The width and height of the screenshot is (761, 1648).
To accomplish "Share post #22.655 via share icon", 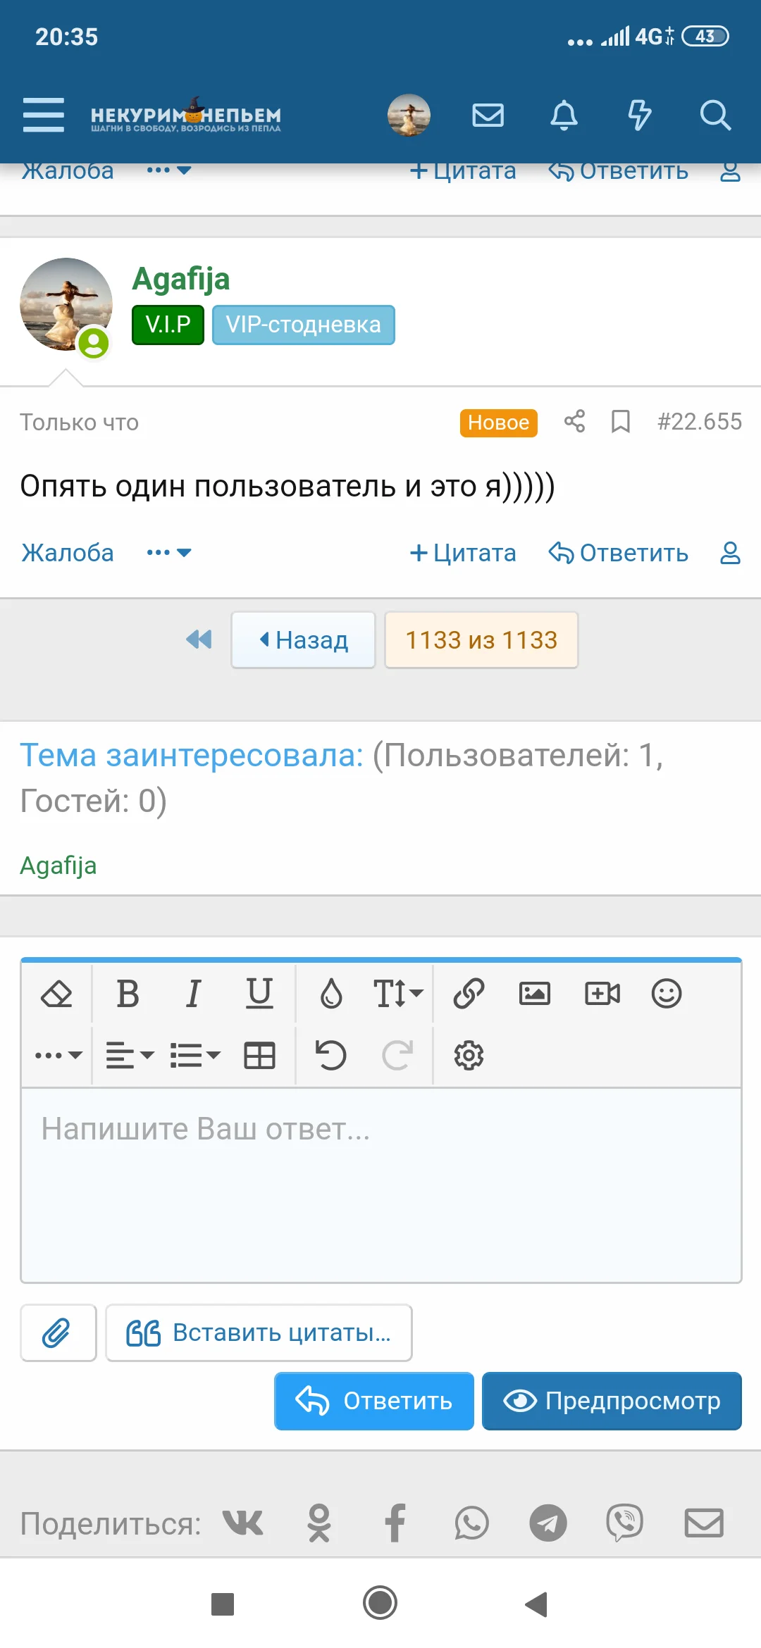I will tap(574, 421).
